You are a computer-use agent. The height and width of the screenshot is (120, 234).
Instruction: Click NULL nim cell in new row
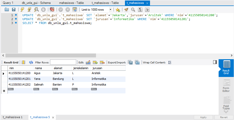click(20, 91)
